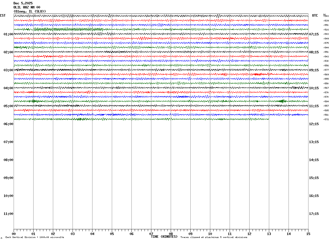This screenshot has height=241, width=330.
Task: Click minute axis tick label 09
Action: pos(190,234)
